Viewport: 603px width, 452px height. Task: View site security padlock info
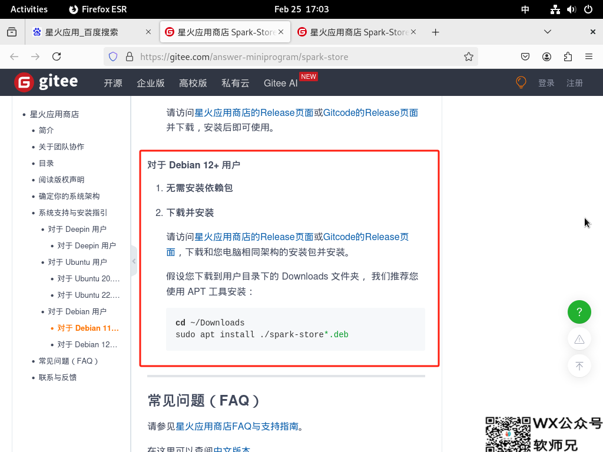(x=130, y=57)
